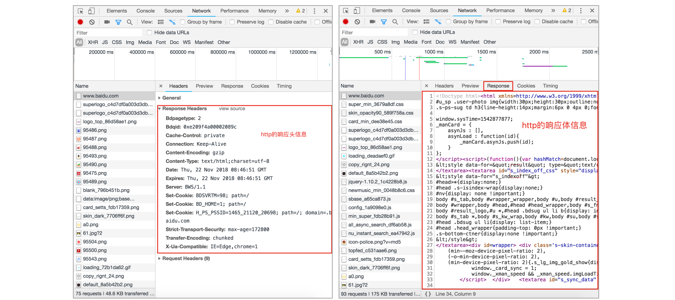Toggle device toolbar icon in right DevTools
The height and width of the screenshot is (300, 675).
click(x=357, y=11)
